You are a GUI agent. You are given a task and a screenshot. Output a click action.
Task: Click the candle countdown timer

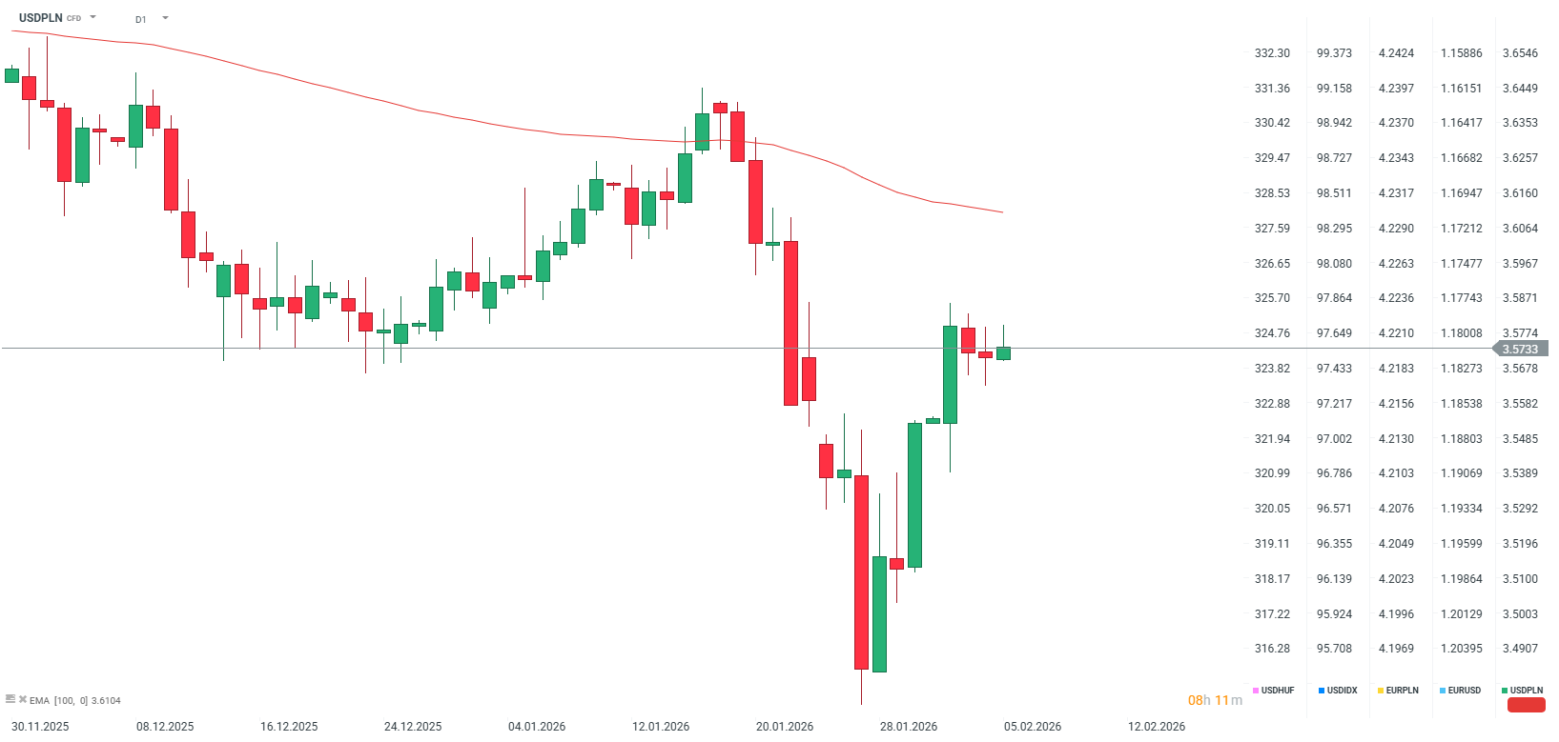pos(1215,700)
